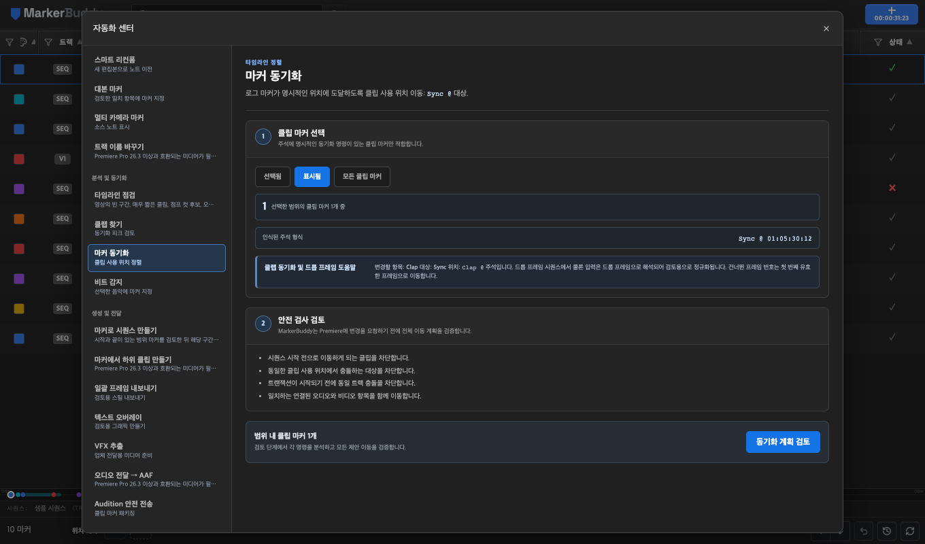
Task: Close the 자동화 센터 dialog
Action: coord(826,29)
